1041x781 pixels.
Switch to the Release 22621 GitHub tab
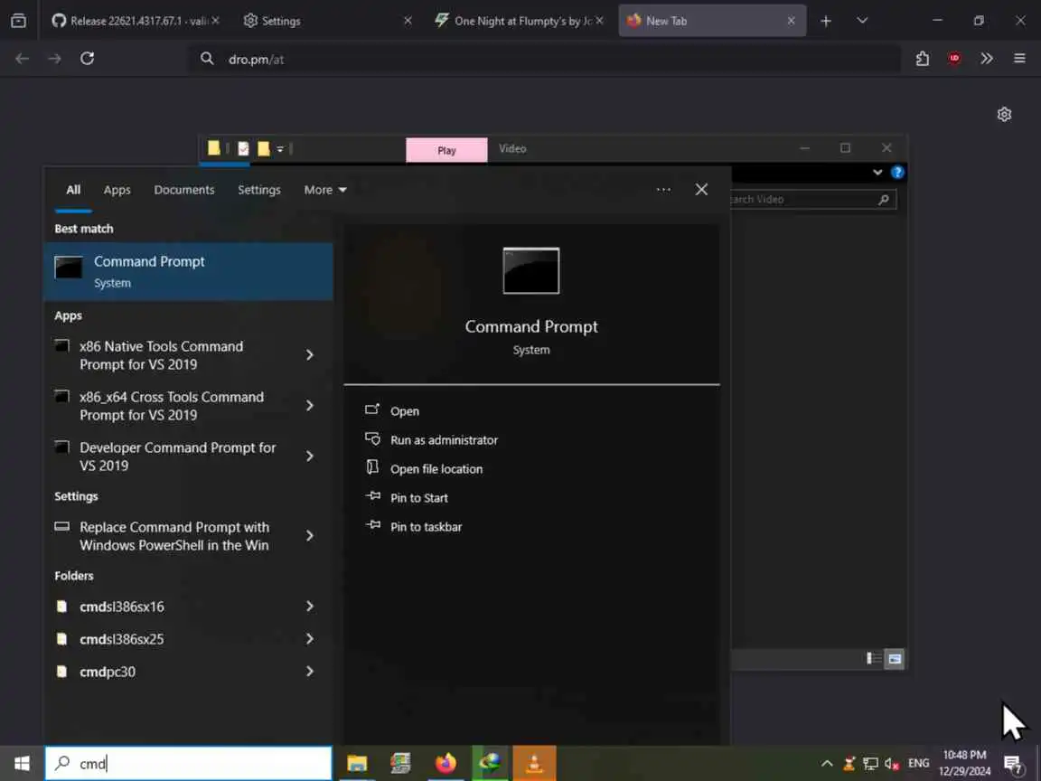[135, 21]
